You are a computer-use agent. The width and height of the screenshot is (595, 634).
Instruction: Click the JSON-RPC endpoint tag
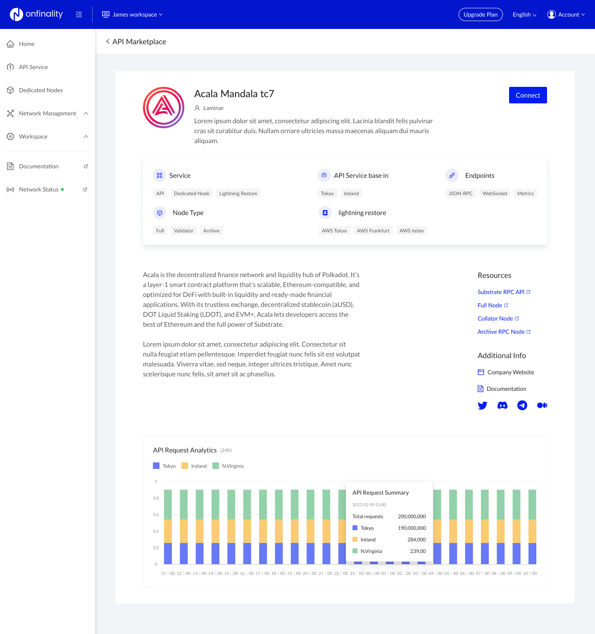[461, 193]
